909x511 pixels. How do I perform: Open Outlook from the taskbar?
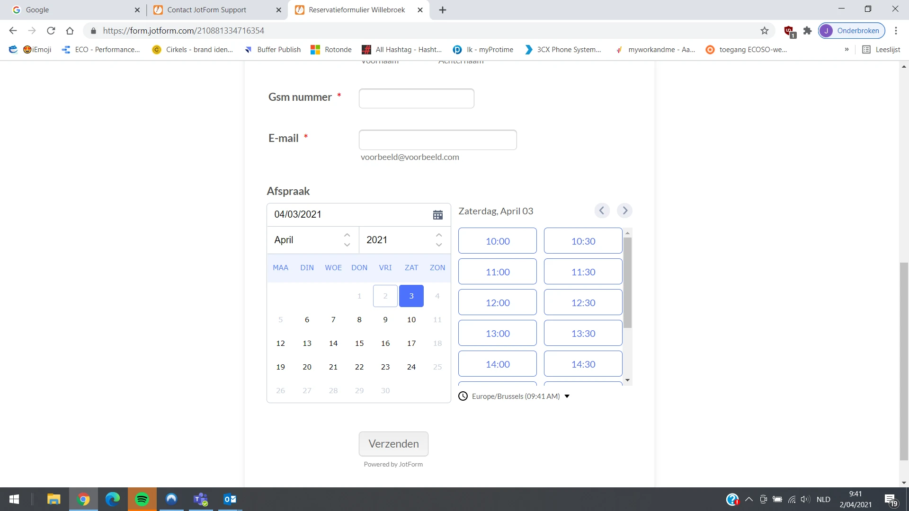coord(230,499)
